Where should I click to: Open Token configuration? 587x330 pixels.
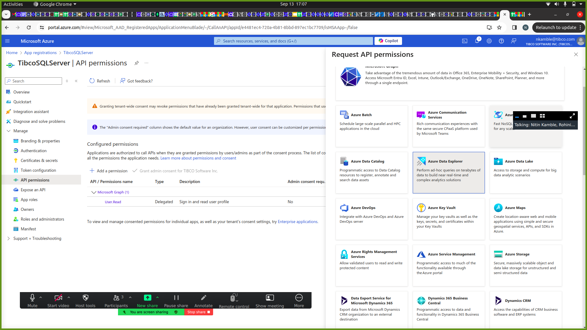click(x=38, y=170)
